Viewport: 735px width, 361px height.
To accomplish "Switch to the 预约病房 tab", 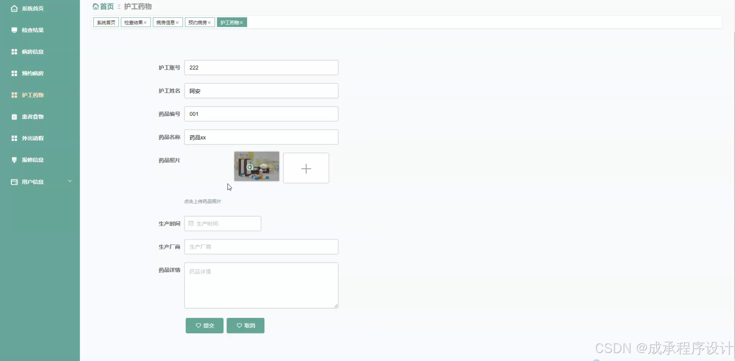I will pyautogui.click(x=198, y=22).
